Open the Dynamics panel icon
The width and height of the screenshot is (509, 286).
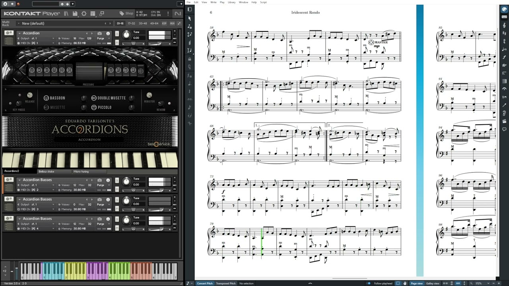click(x=504, y=57)
